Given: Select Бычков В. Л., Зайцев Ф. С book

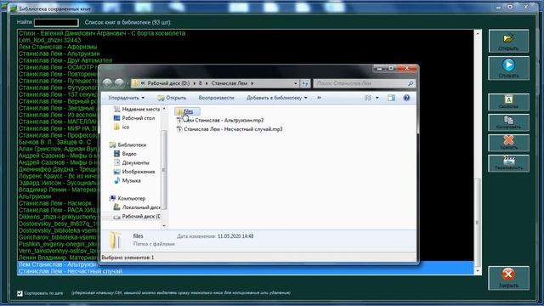Looking at the screenshot, I should [x=54, y=142].
